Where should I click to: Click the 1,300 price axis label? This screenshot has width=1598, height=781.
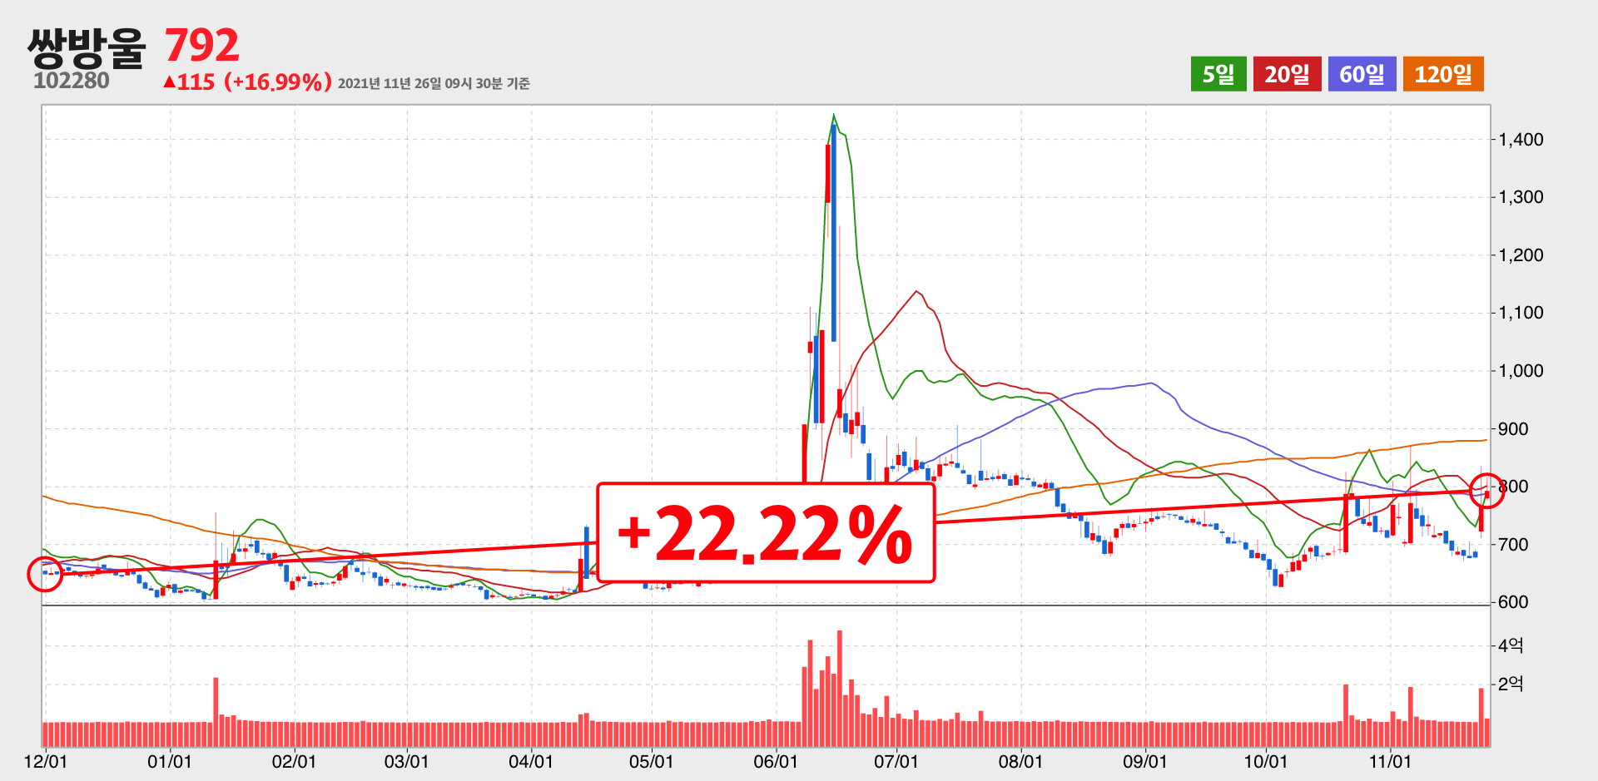point(1521,197)
